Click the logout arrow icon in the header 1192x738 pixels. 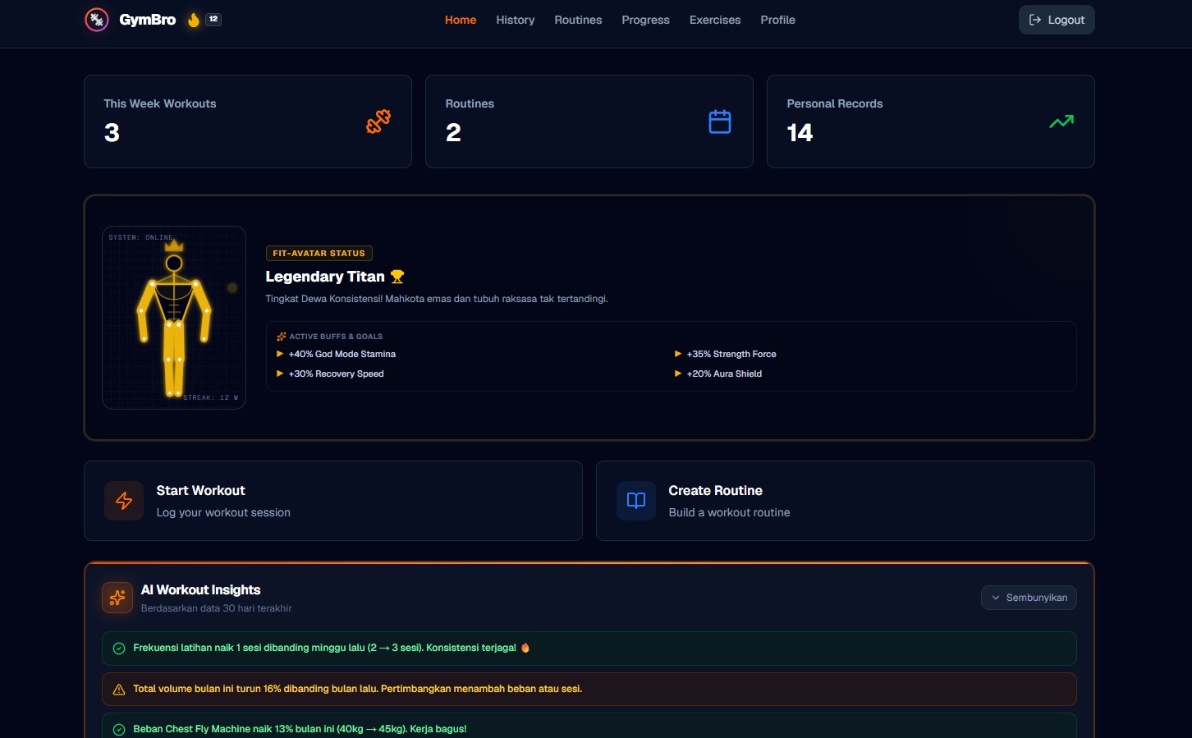point(1035,20)
